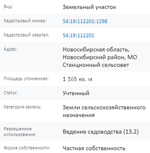The width and height of the screenshot is (150, 153).
Task: Select the 'Учтенный' status value
Action: click(x=76, y=93)
